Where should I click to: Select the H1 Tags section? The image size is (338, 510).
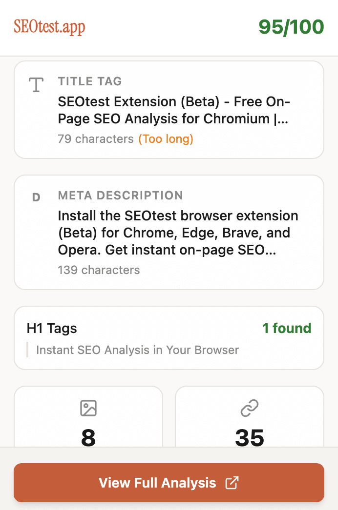[x=169, y=338]
